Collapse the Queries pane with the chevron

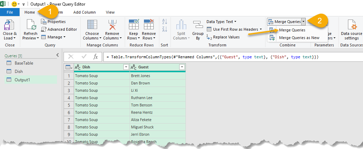click(58, 55)
